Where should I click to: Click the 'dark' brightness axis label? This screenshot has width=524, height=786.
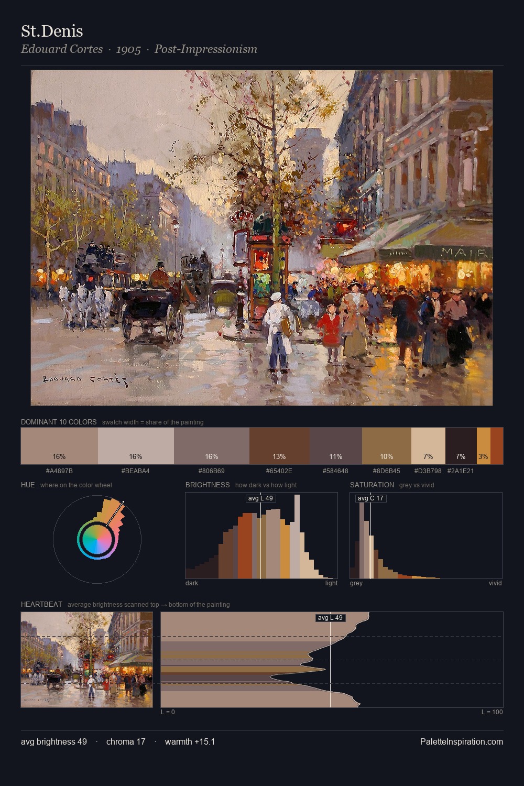tap(192, 583)
